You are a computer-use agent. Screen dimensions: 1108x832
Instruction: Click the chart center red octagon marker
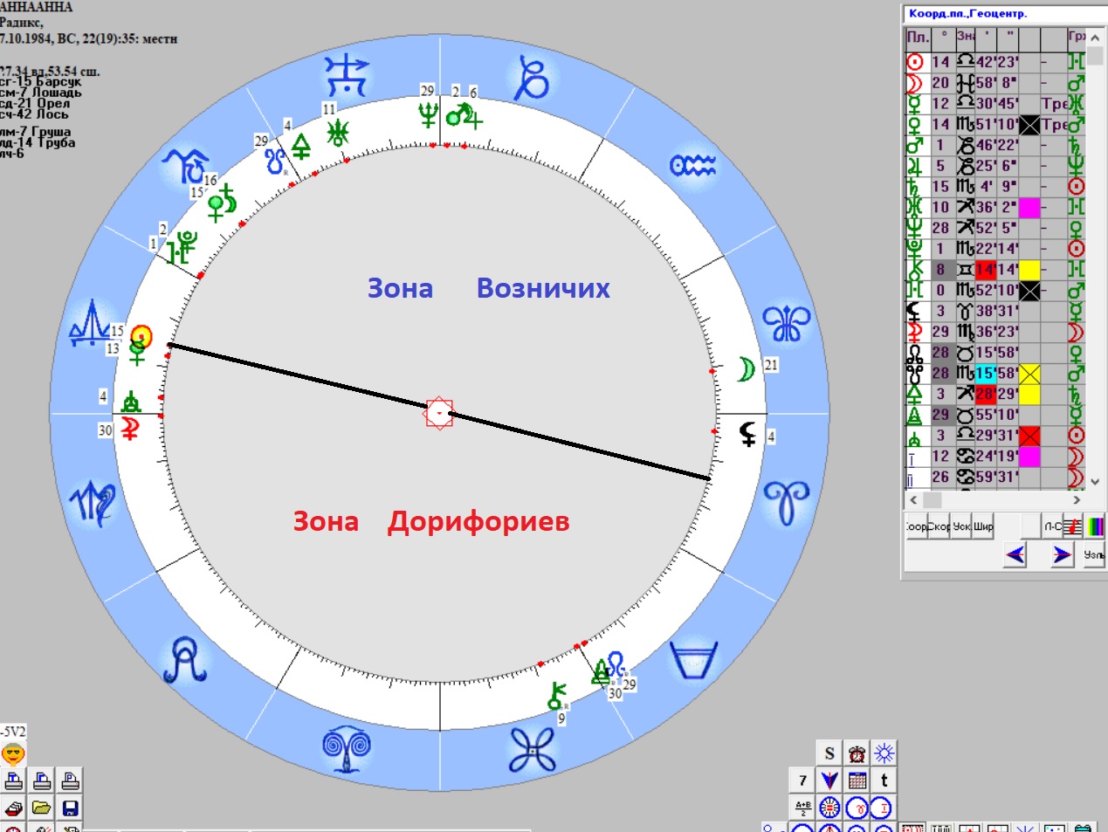tap(439, 413)
